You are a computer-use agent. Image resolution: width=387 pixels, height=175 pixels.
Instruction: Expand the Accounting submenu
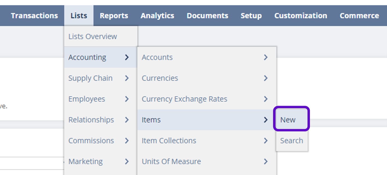tap(87, 58)
